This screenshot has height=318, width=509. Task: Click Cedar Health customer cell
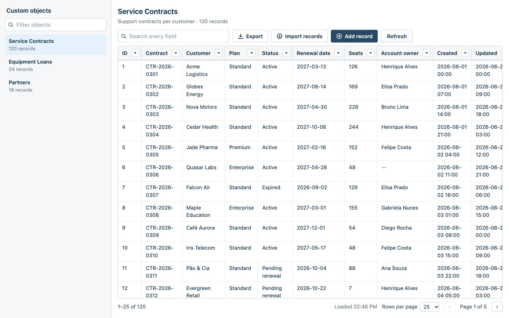pyautogui.click(x=203, y=130)
